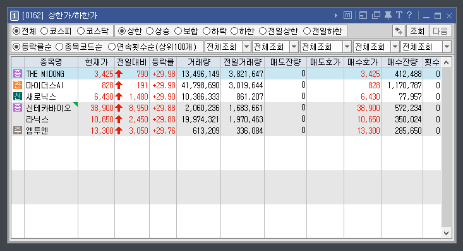Click the settings tool icon beside 조회
This screenshot has width=463, height=251.
399,31
